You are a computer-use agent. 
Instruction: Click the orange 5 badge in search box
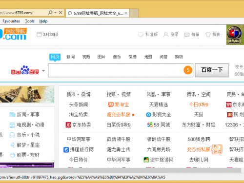point(188,70)
